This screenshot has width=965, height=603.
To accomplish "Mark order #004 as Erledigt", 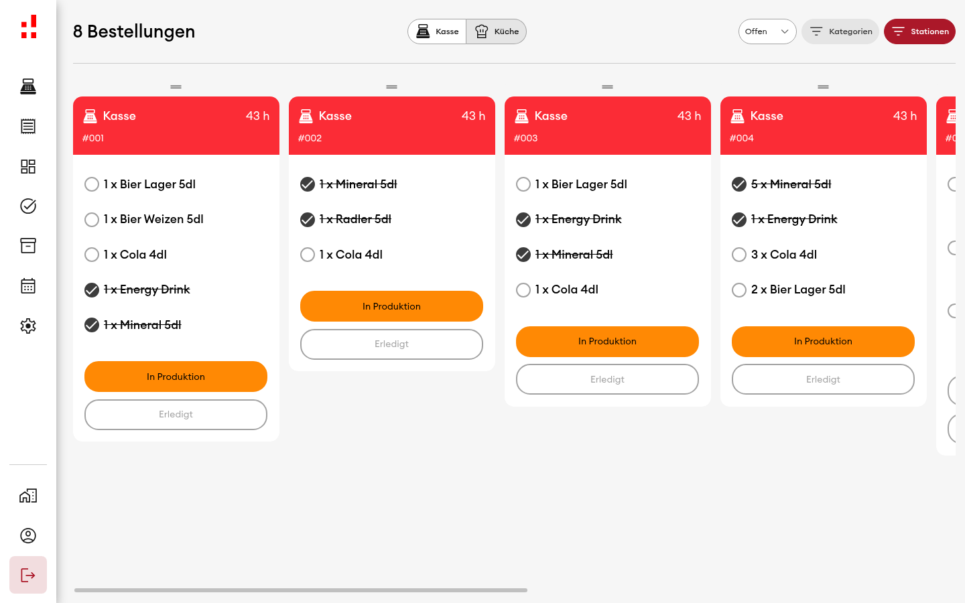I will [x=823, y=379].
